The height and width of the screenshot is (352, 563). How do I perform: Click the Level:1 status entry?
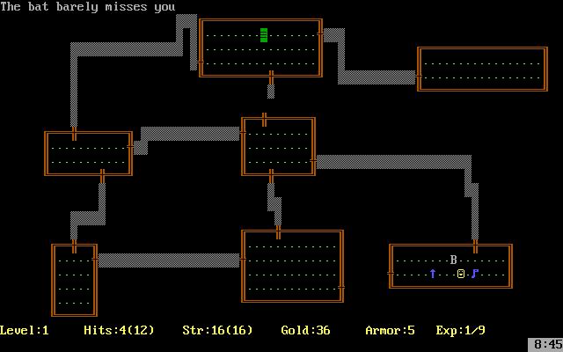(24, 331)
